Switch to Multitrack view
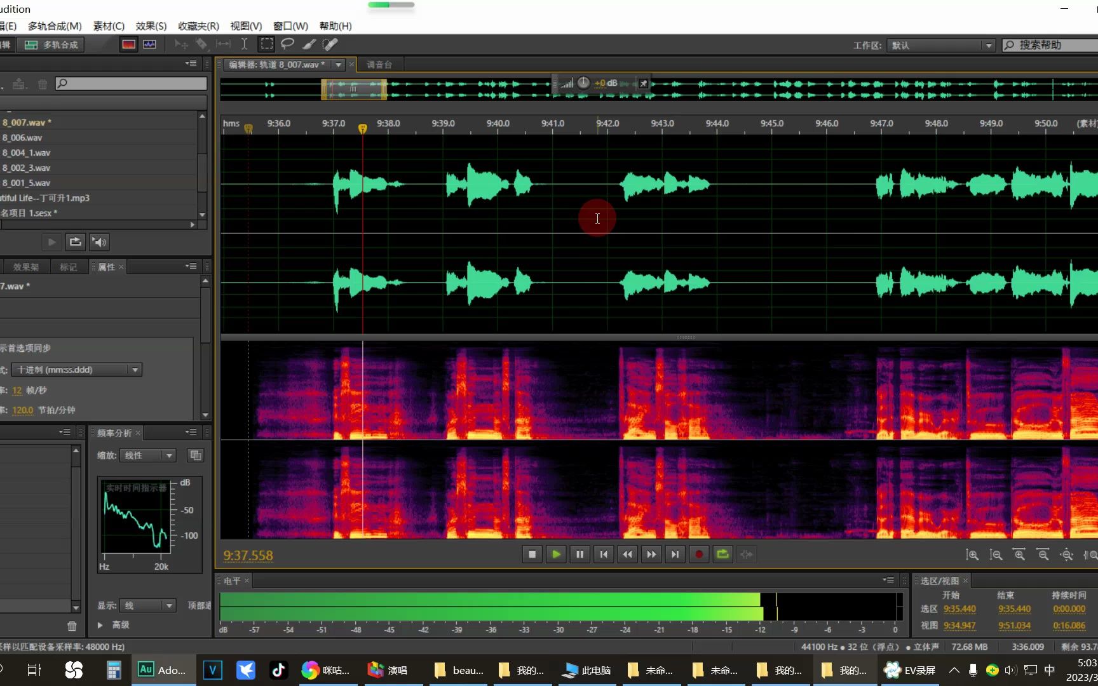The width and height of the screenshot is (1098, 686). coord(51,44)
